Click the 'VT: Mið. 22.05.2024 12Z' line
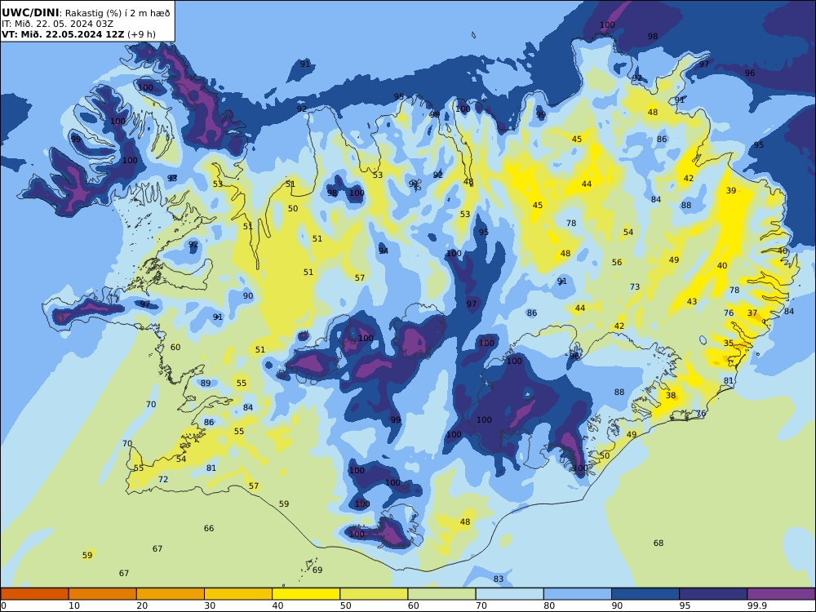 point(63,35)
